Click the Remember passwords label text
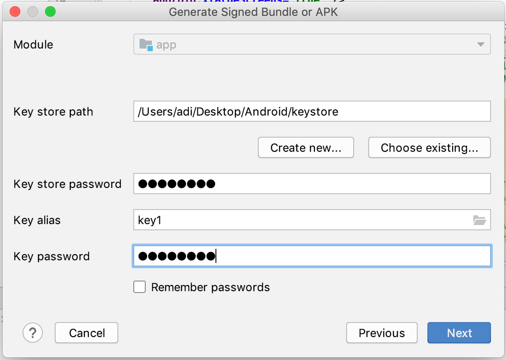The width and height of the screenshot is (506, 360). coord(210,287)
